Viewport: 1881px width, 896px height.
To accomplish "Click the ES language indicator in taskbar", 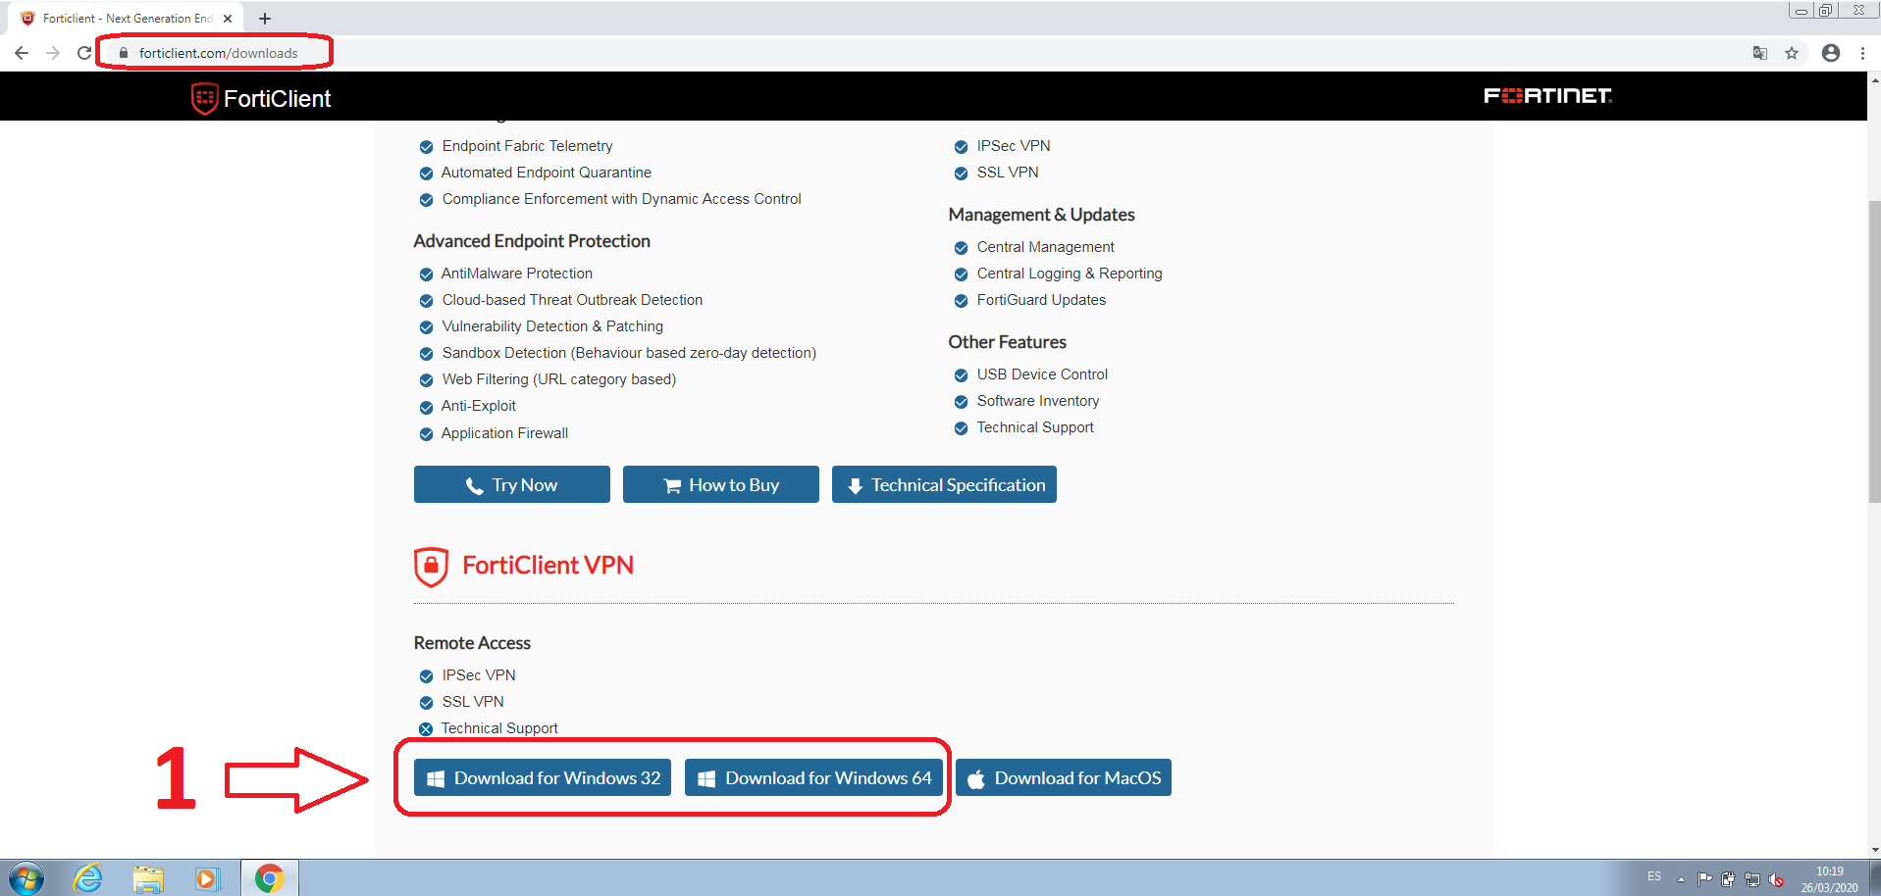I will (1654, 876).
